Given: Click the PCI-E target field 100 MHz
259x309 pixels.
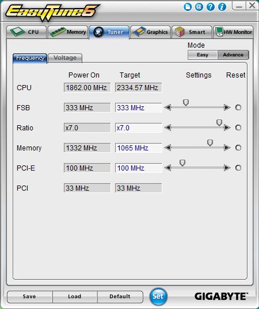Looking at the screenshot, I should coord(138,168).
